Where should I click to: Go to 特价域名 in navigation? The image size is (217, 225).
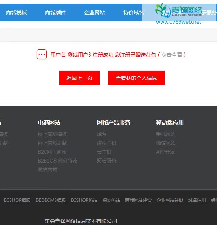(x=134, y=13)
